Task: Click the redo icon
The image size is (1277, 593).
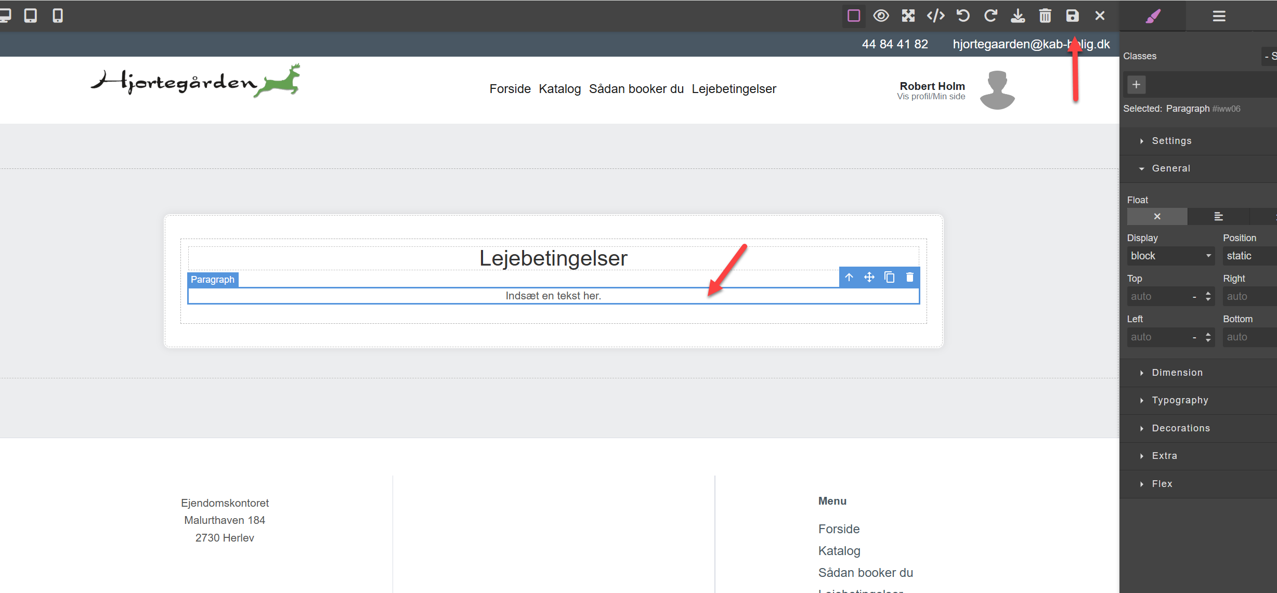Action: pyautogui.click(x=991, y=16)
